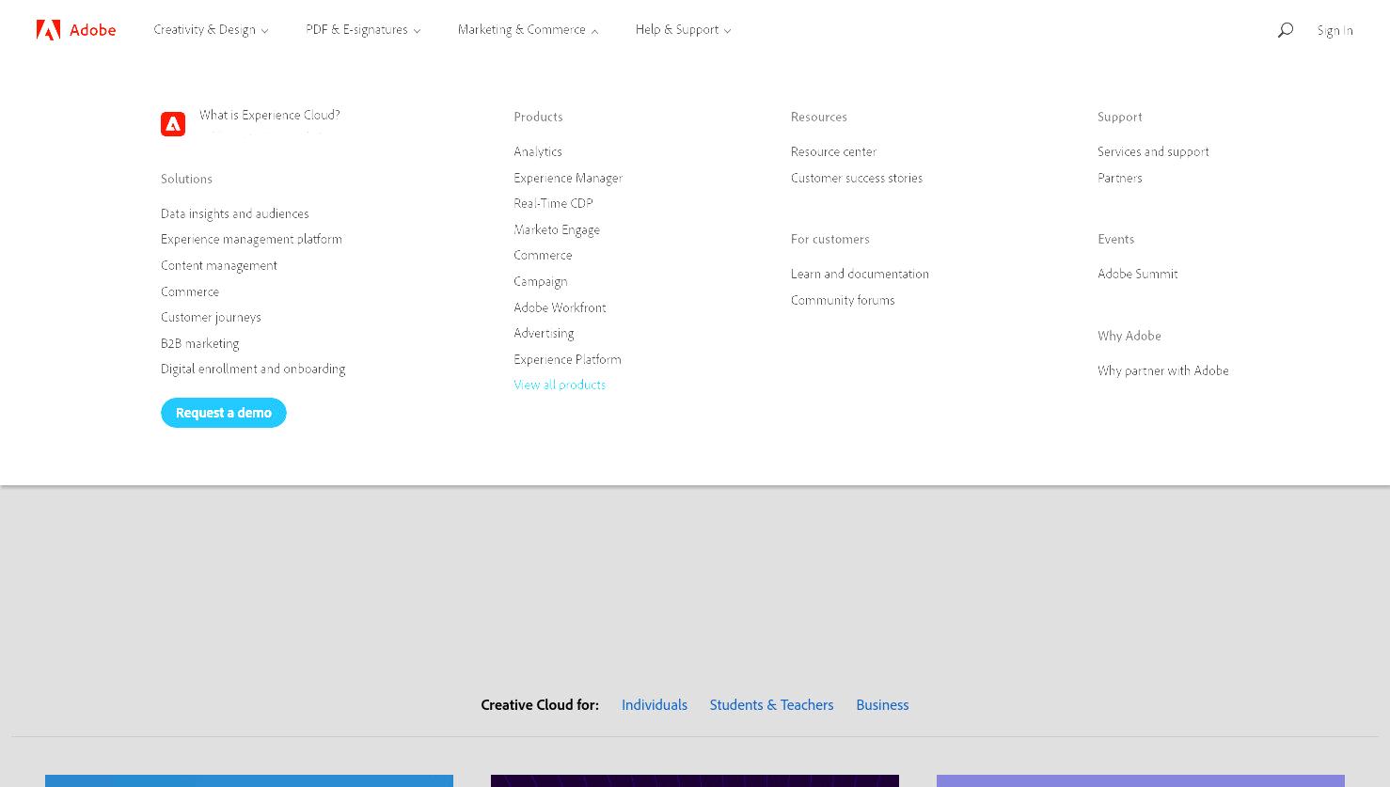Select Content management solution
1390x787 pixels.
219,265
